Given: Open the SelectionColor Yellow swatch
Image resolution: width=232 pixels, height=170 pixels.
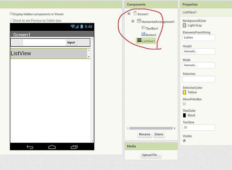Looking at the screenshot, I should point(184,92).
